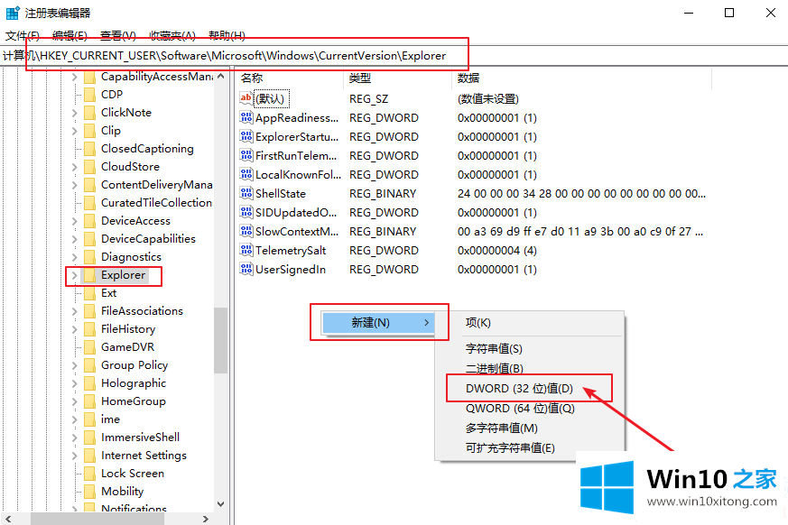Click the Holographic folder icon
788x525 pixels.
point(89,383)
